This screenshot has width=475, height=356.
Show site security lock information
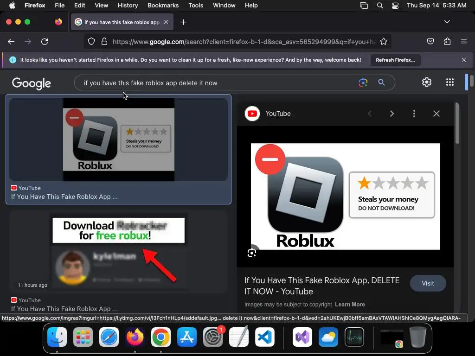pyautogui.click(x=104, y=41)
